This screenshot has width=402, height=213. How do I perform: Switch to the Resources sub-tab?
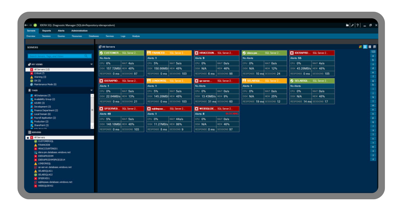pos(77,36)
